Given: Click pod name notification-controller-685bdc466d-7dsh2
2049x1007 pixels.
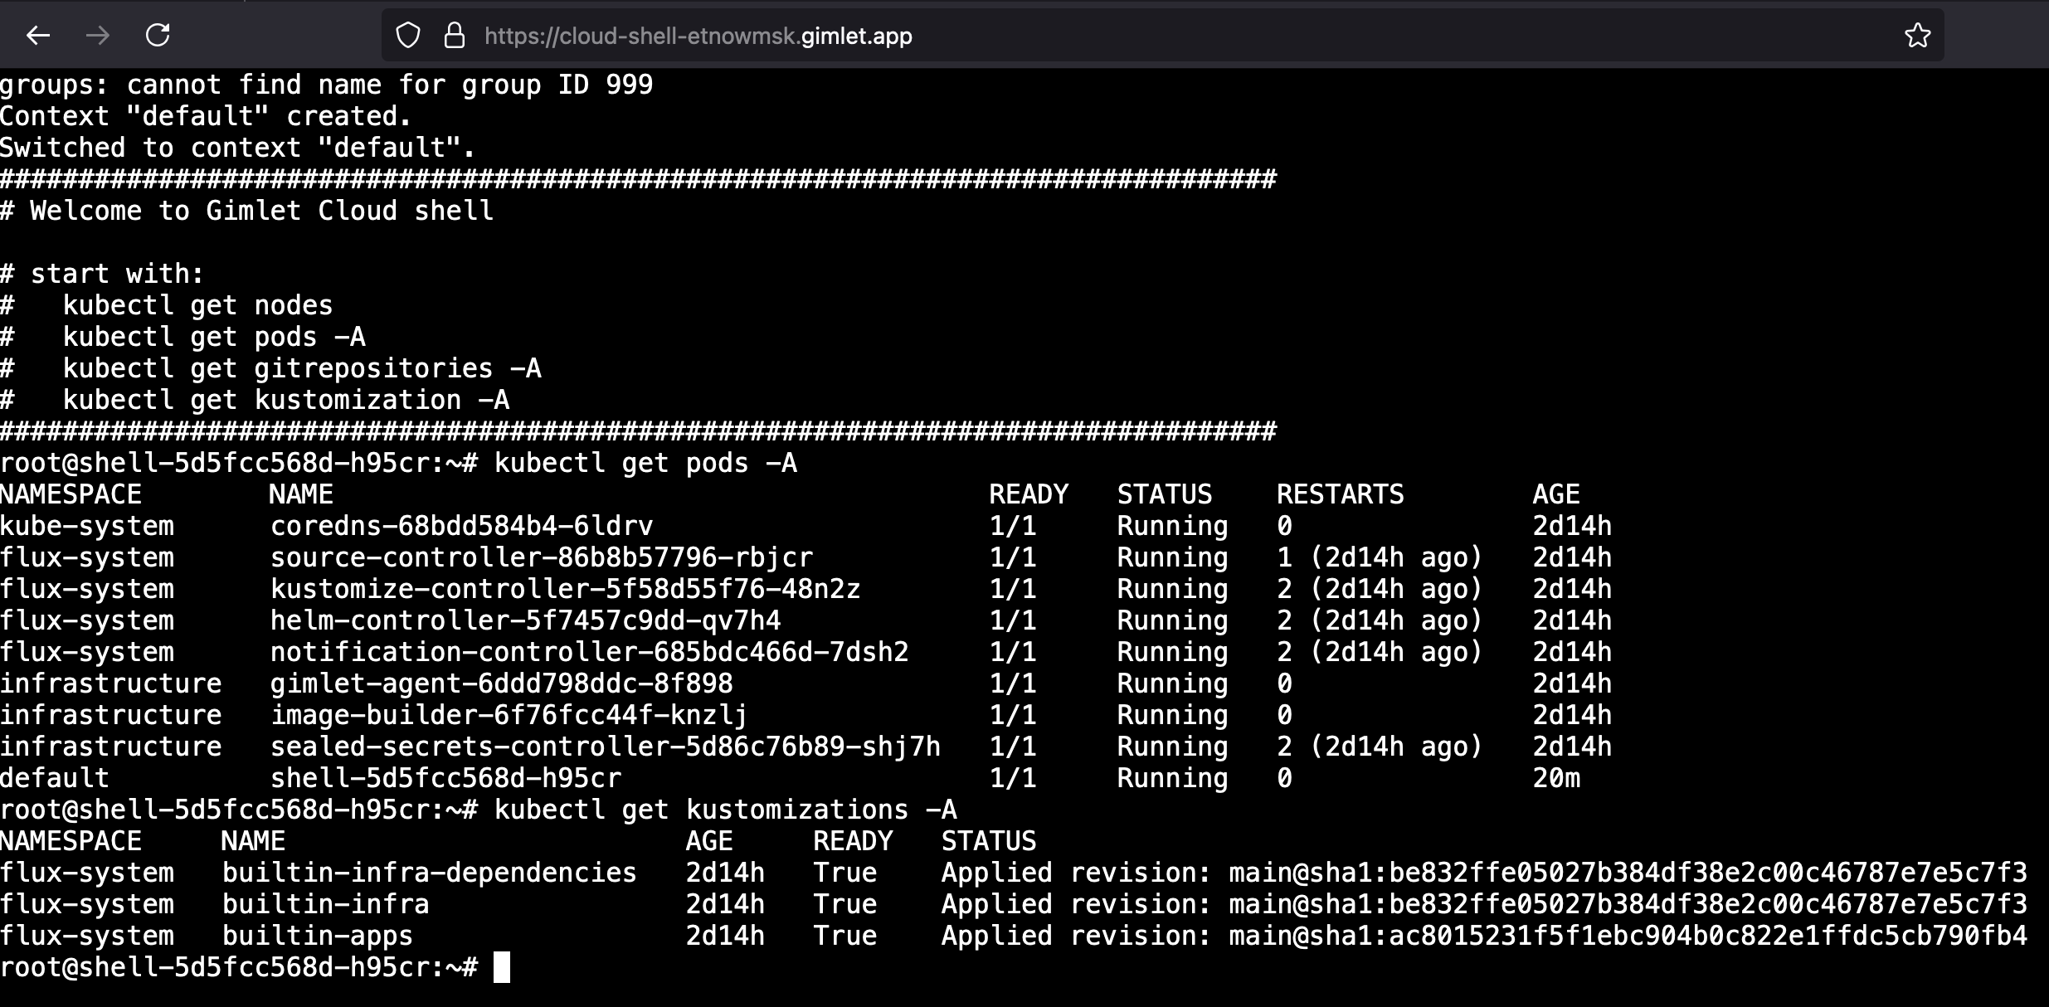Looking at the screenshot, I should pos(590,652).
